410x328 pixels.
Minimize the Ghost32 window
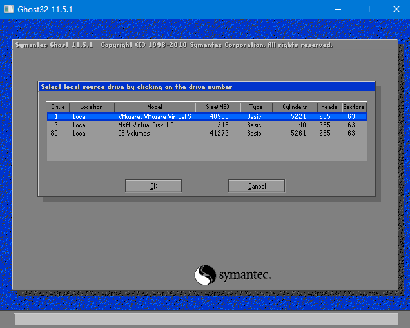tap(337, 9)
